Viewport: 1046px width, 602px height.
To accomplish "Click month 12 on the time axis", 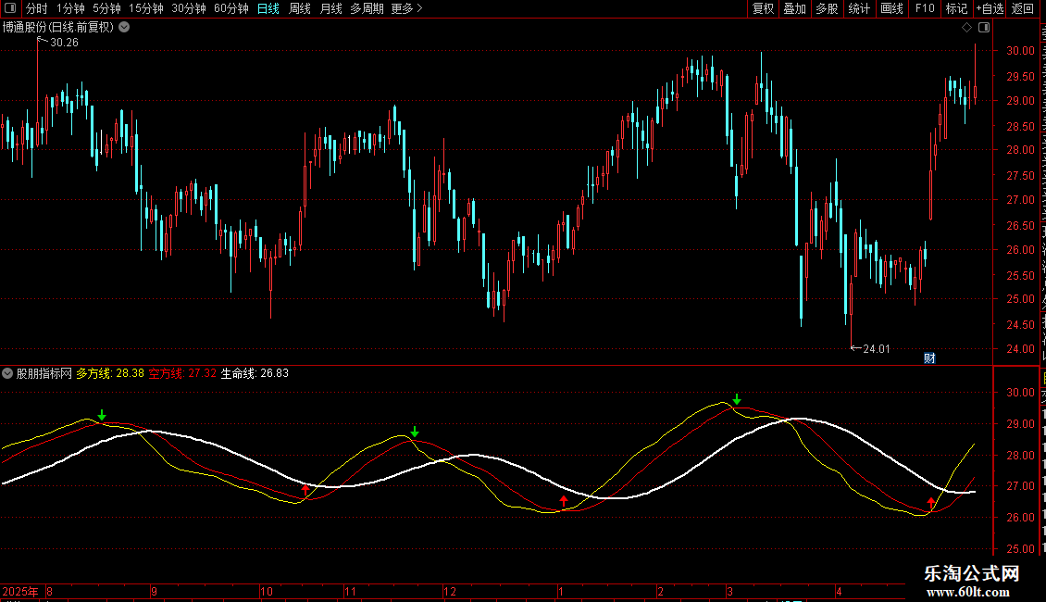I will click(450, 591).
